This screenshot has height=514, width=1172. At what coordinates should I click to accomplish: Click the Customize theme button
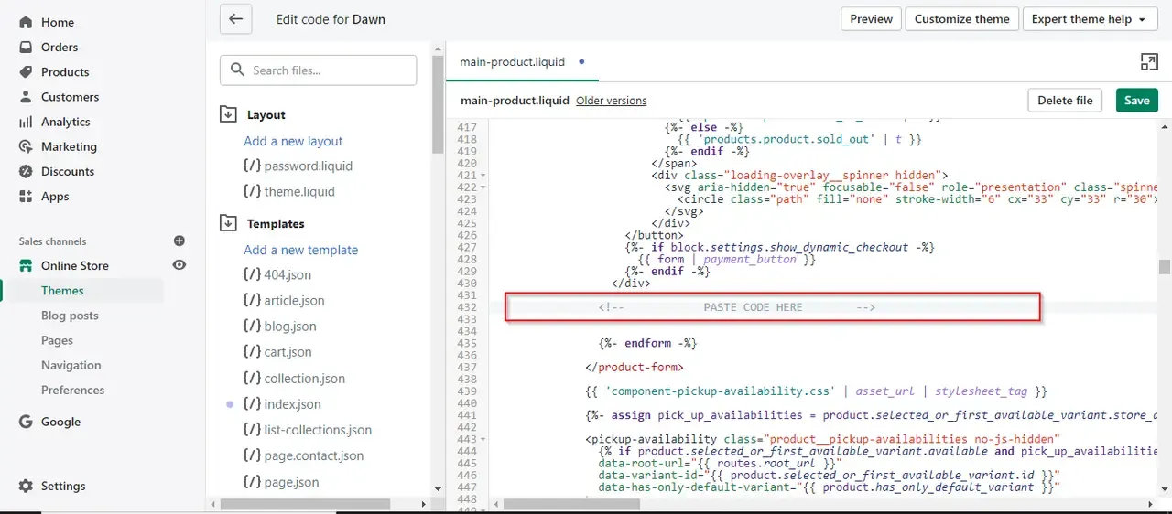pos(961,18)
